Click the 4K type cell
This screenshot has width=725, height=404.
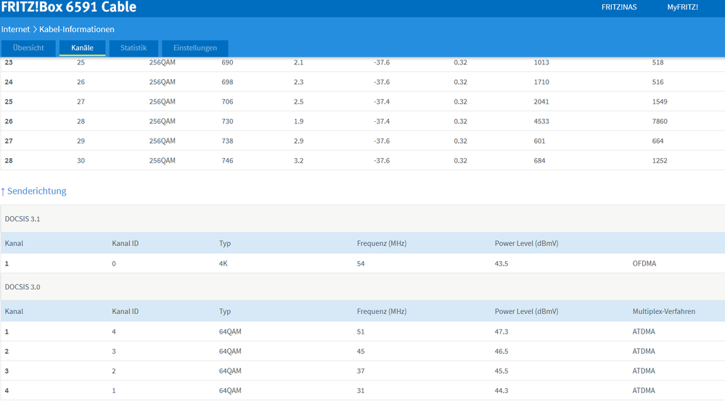tap(224, 263)
